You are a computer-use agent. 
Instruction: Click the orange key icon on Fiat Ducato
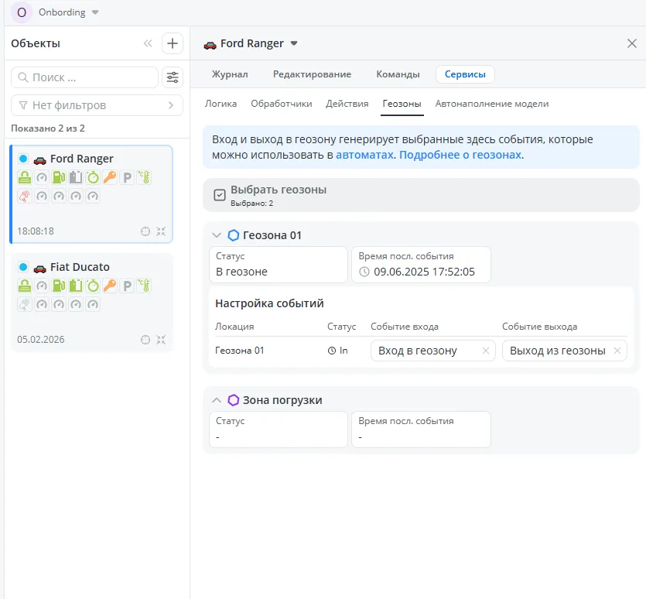pos(109,286)
